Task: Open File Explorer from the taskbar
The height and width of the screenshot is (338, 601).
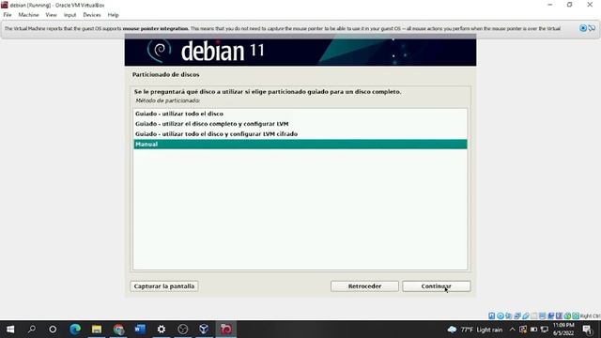Action: tap(97, 330)
